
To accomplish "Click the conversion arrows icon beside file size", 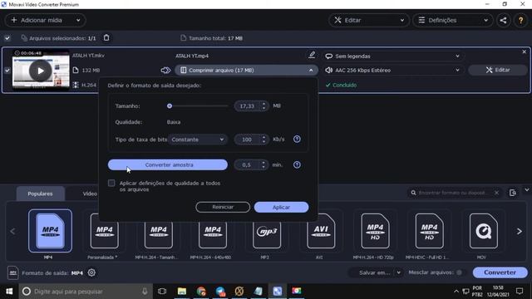I will point(165,70).
